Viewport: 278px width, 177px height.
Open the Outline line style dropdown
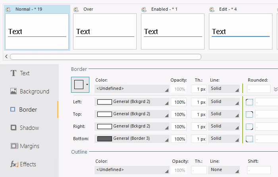point(224,170)
